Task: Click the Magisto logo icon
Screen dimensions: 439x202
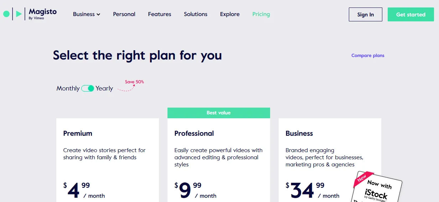Action: [30, 14]
